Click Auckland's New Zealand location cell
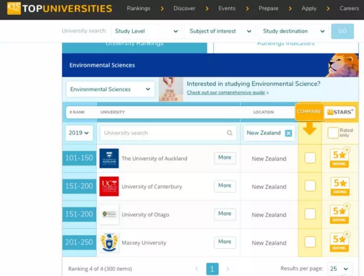This screenshot has width=364, height=276. pyautogui.click(x=269, y=158)
